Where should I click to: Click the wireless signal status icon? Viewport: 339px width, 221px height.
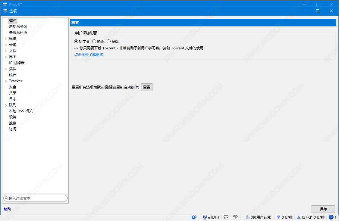pyautogui.click(x=235, y=217)
